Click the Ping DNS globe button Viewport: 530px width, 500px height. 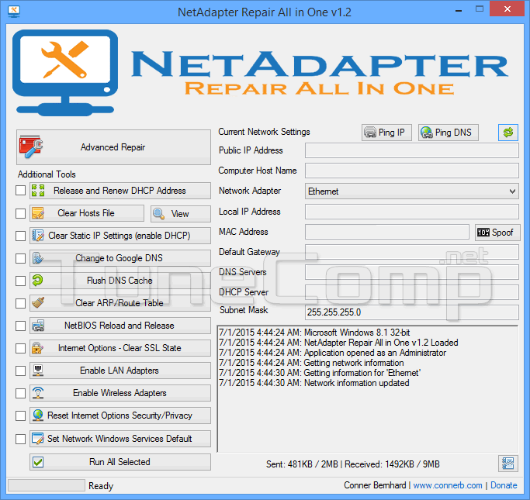(448, 133)
